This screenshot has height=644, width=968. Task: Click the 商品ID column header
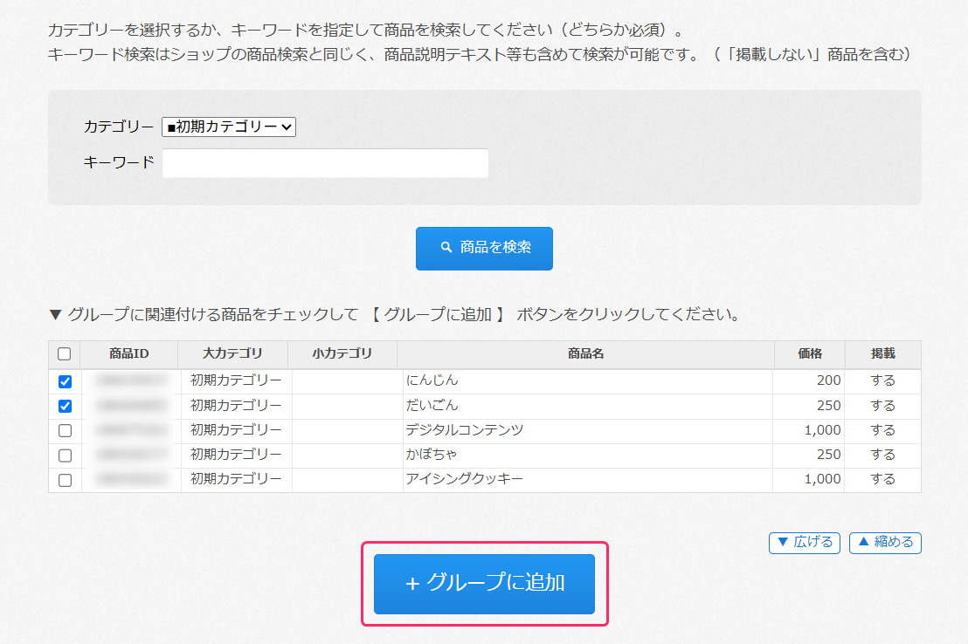tap(129, 353)
